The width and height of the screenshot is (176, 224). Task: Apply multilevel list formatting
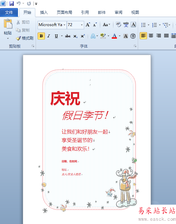165,25
